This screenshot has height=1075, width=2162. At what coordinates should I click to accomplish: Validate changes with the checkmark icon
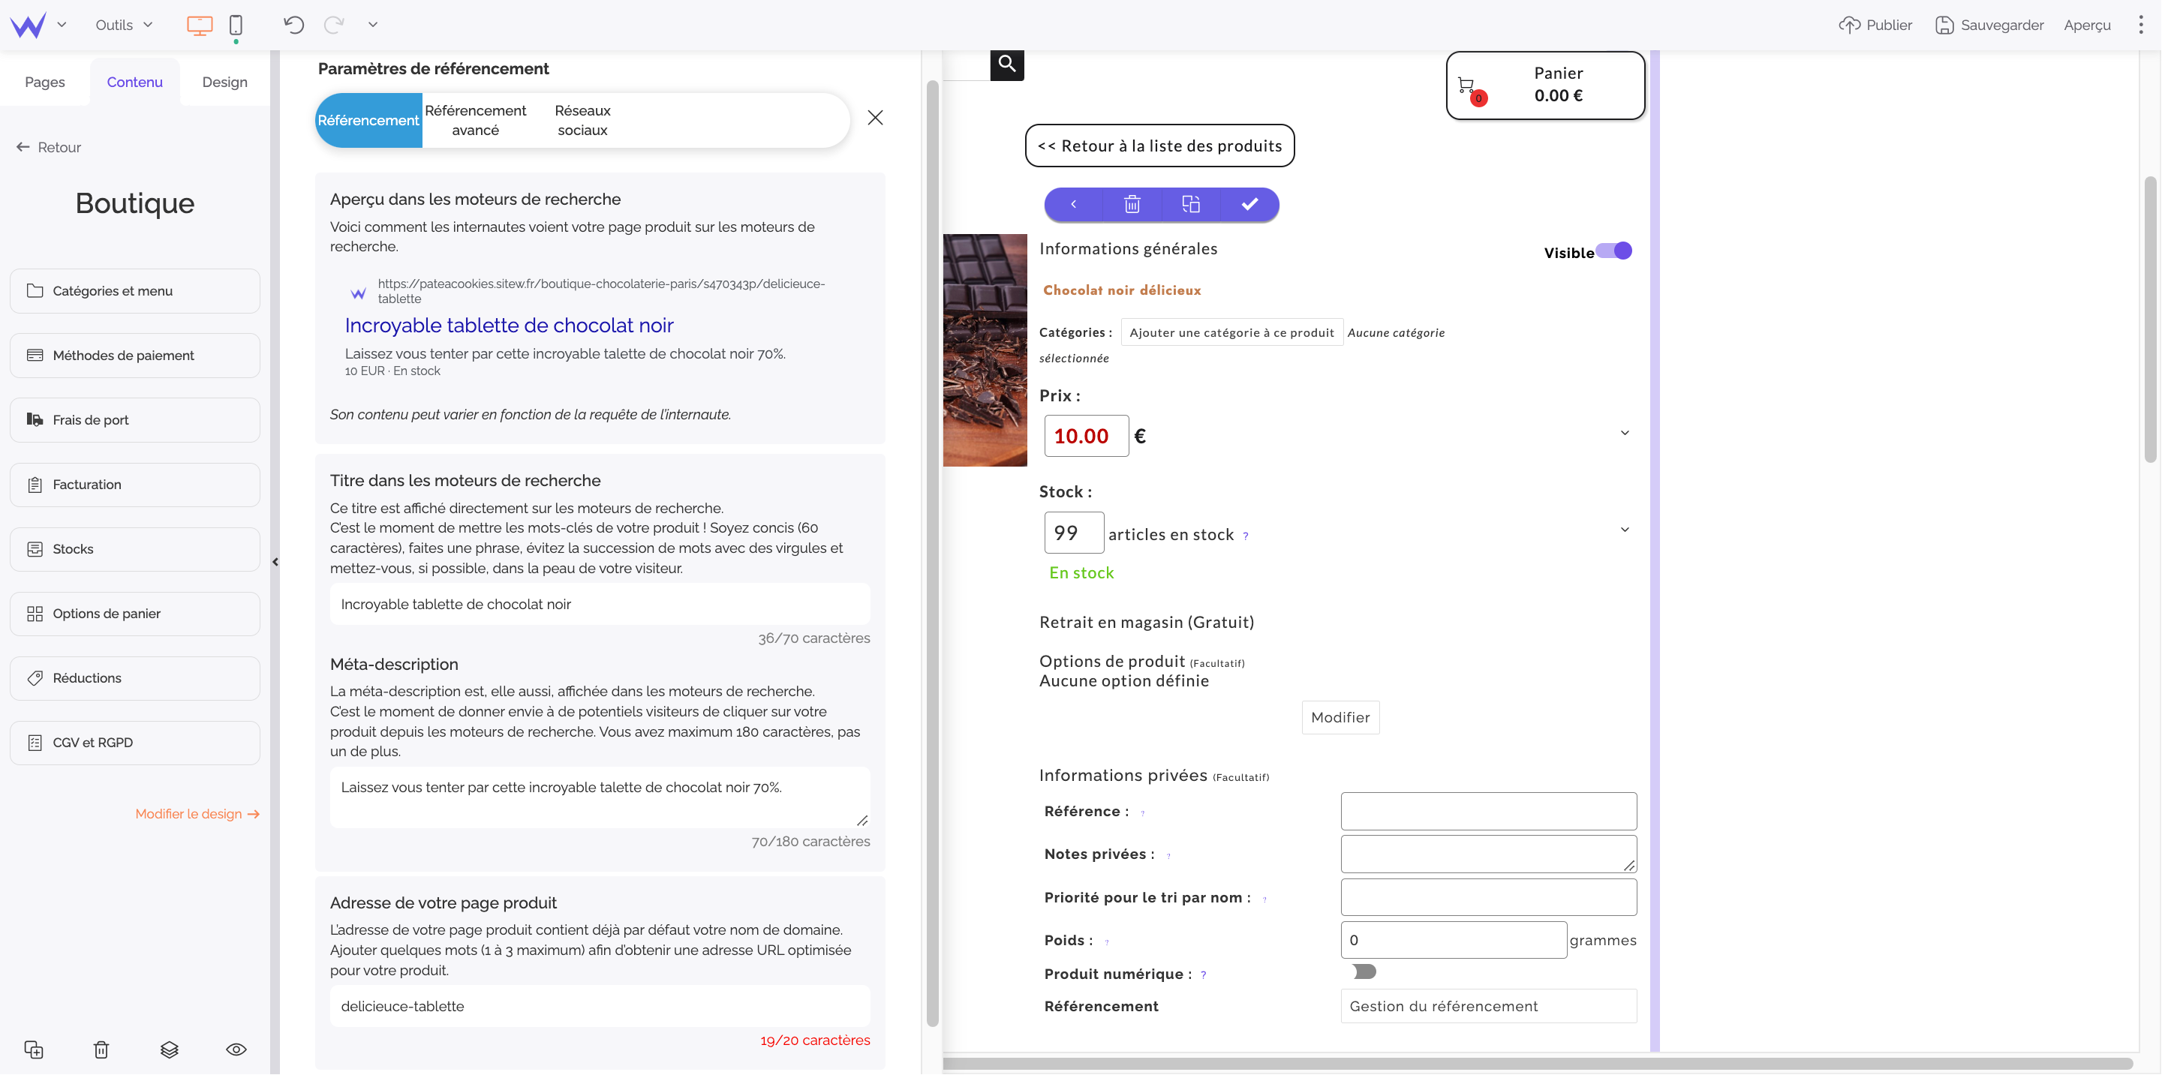tap(1249, 204)
